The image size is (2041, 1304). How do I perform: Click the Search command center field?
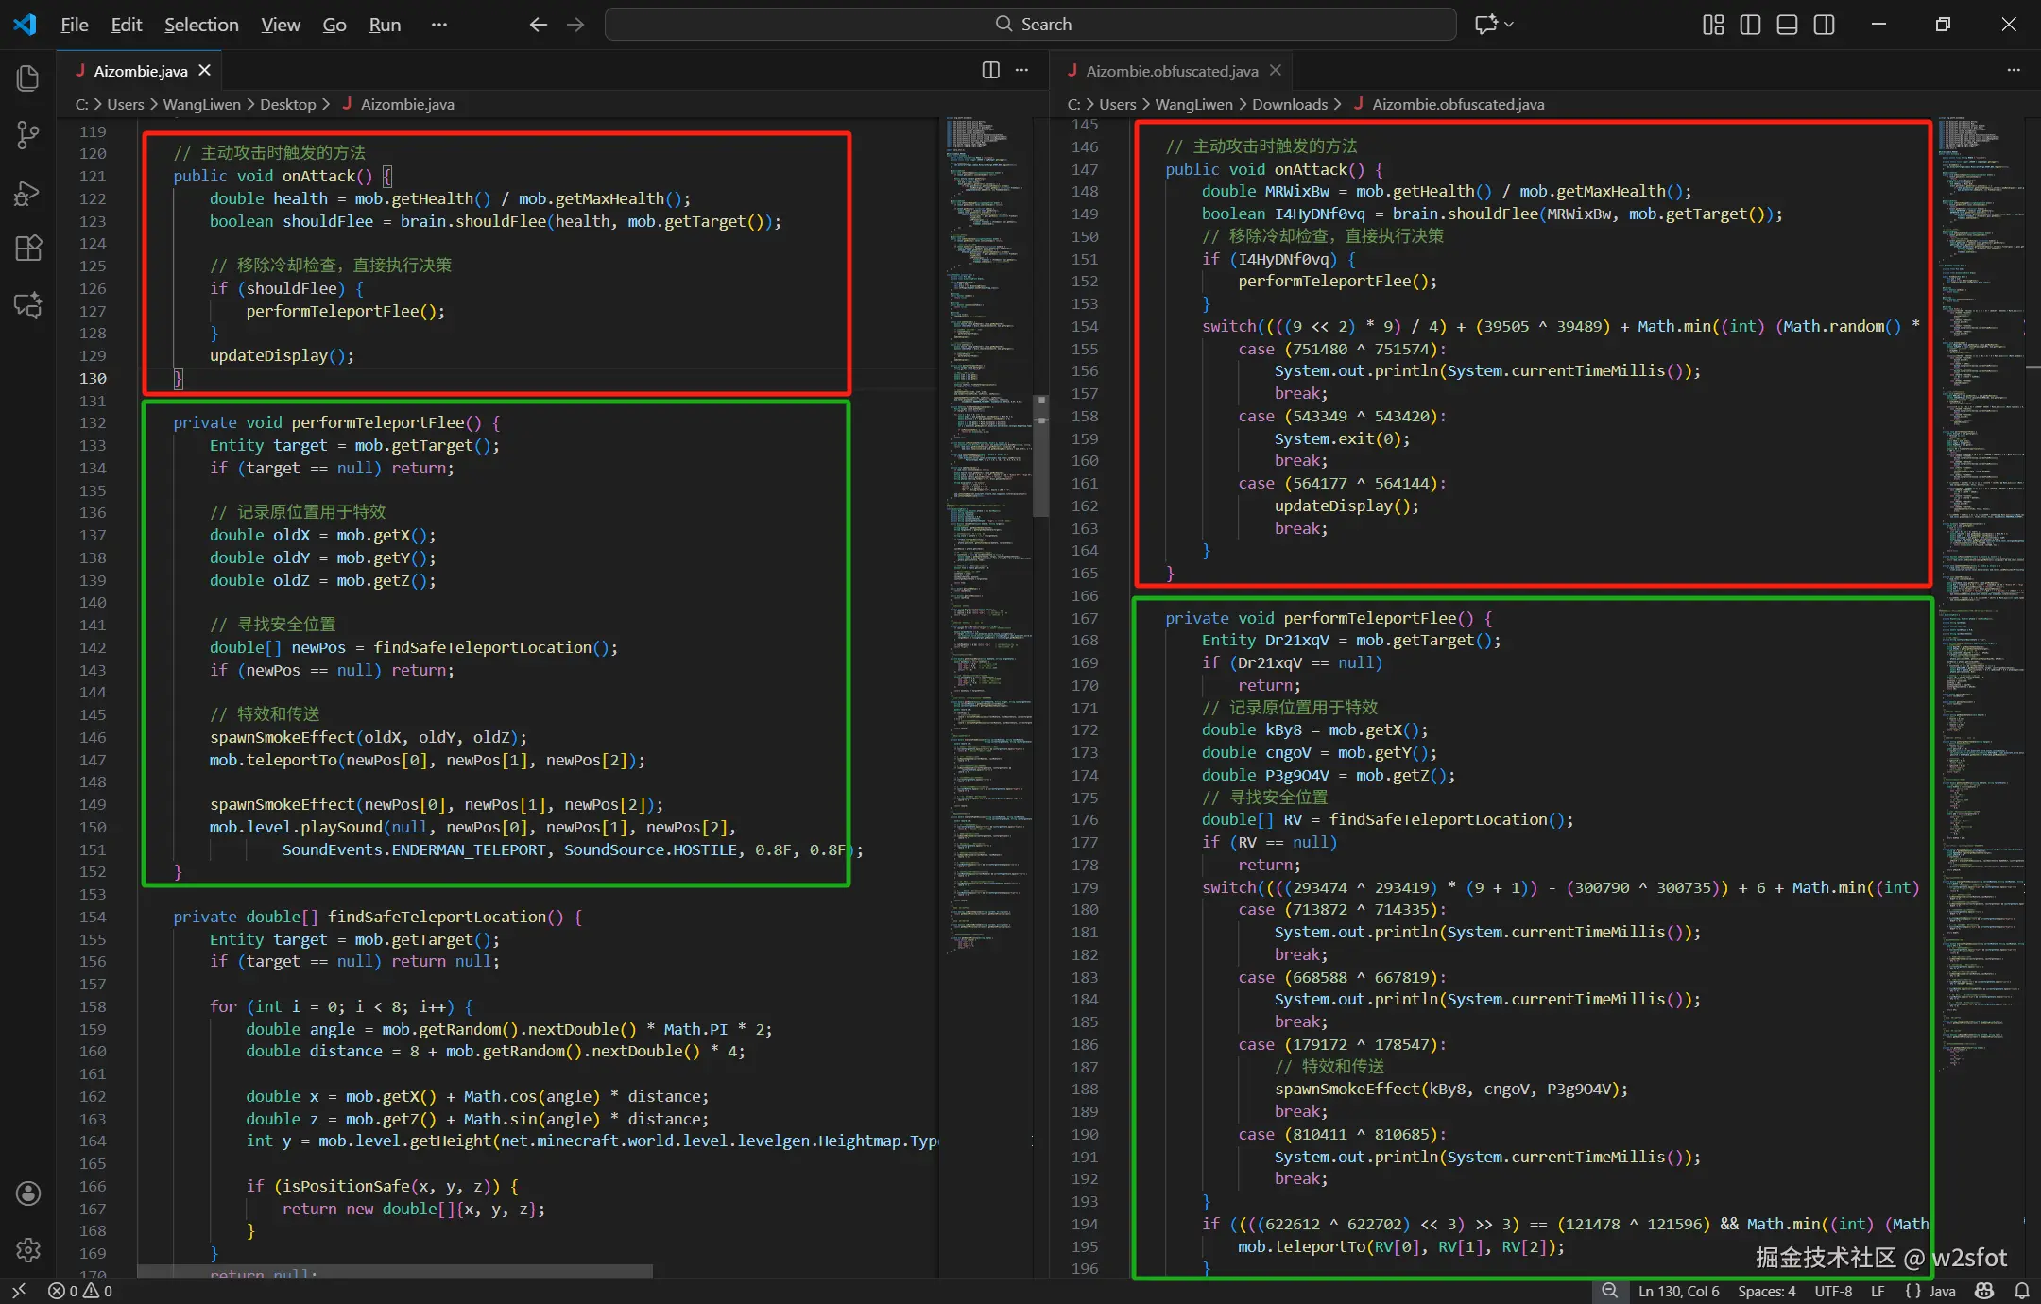[x=1030, y=25]
